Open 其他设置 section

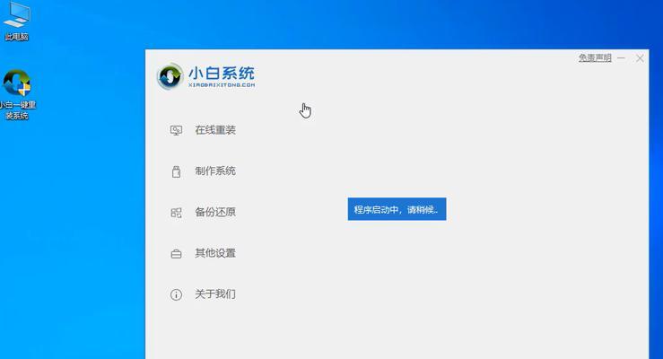(x=215, y=253)
